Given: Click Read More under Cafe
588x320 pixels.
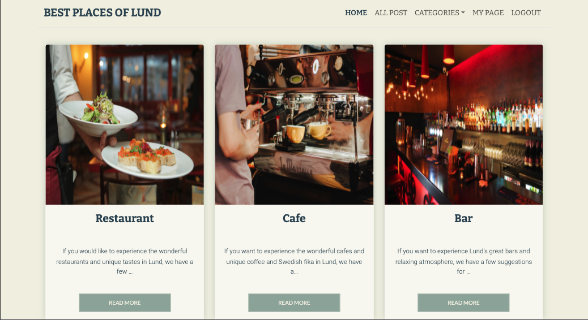Looking at the screenshot, I should pos(294,303).
